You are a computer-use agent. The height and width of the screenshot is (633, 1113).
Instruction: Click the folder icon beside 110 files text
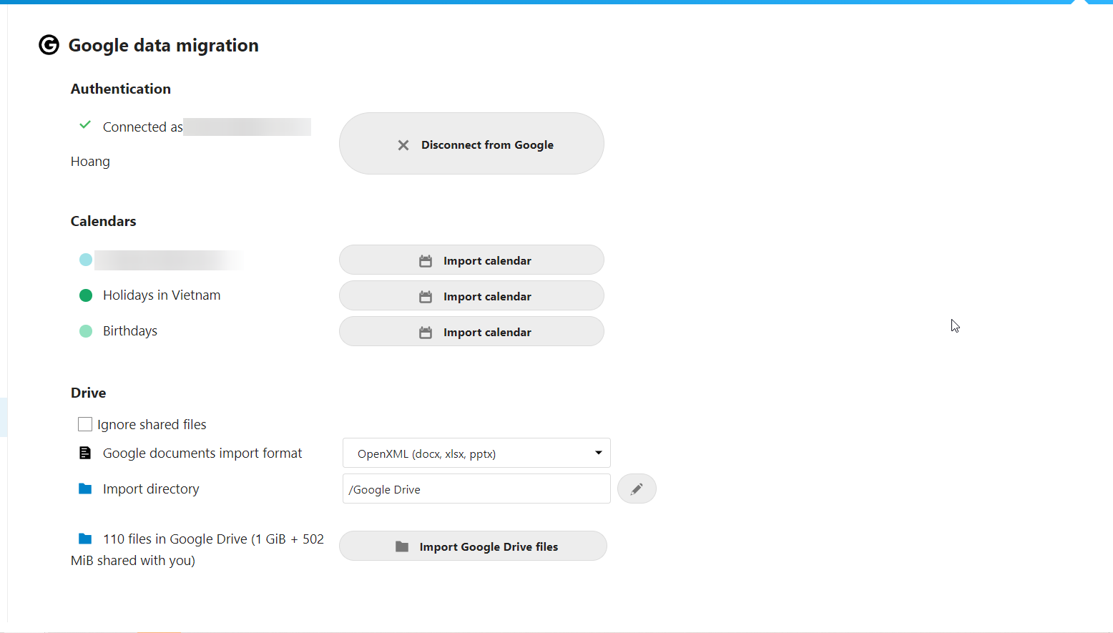click(85, 539)
